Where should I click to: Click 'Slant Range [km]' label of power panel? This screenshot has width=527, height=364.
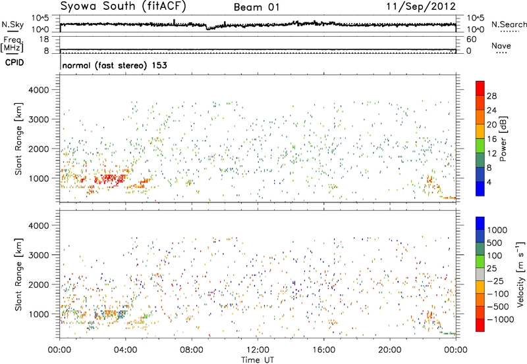[18, 139]
